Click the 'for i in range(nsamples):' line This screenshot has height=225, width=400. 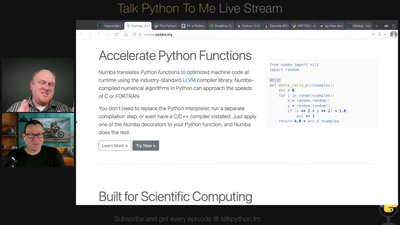point(307,95)
